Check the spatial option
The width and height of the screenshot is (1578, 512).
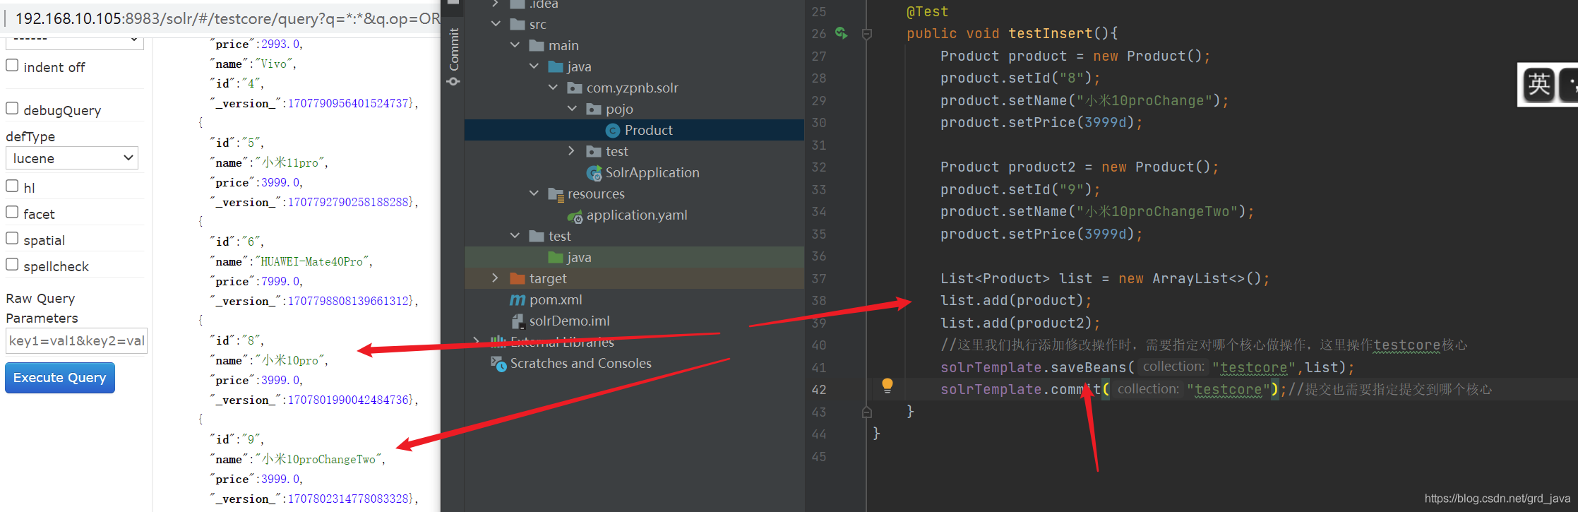point(12,238)
